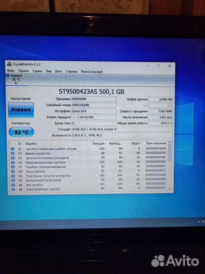Click the Скорость вращения 7200 RPM field
The image size is (205, 274).
(160, 111)
